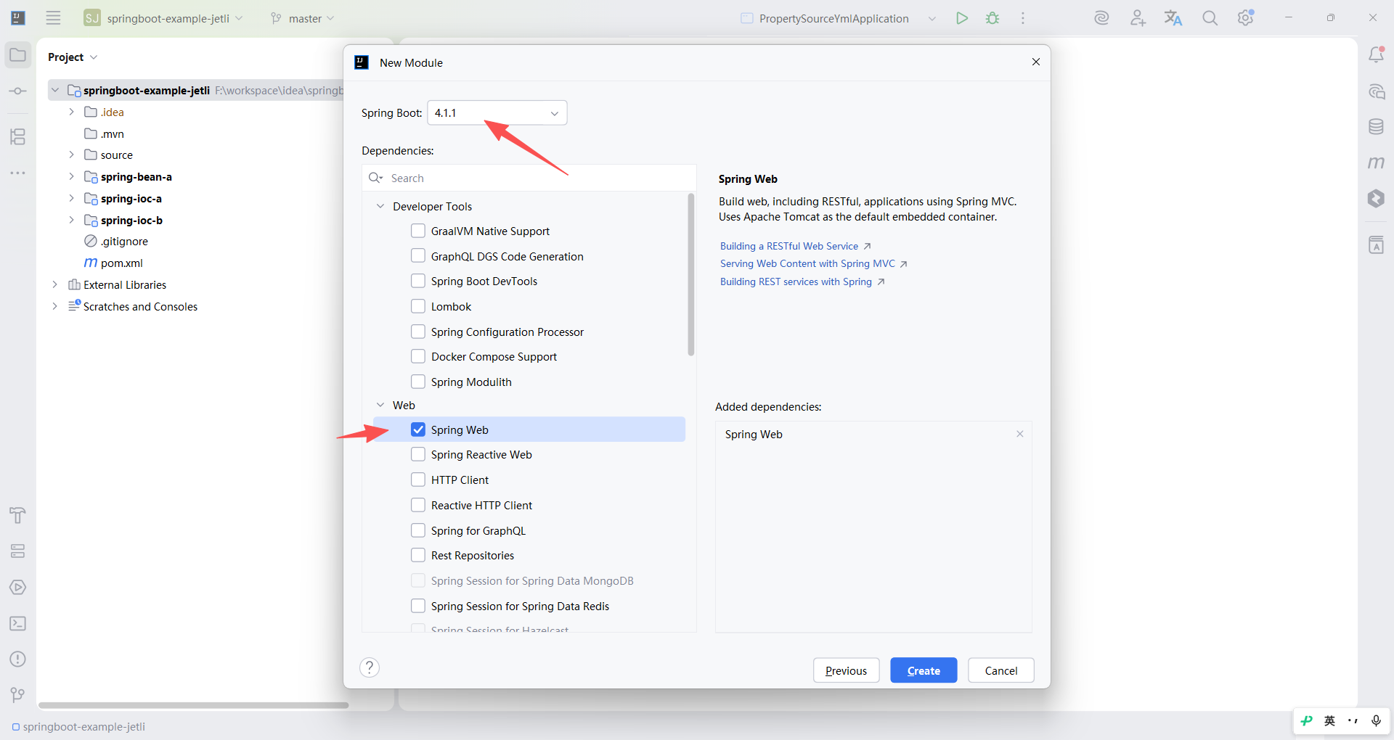The height and width of the screenshot is (740, 1394).
Task: Open the Project tool window icon
Action: pyautogui.click(x=18, y=55)
